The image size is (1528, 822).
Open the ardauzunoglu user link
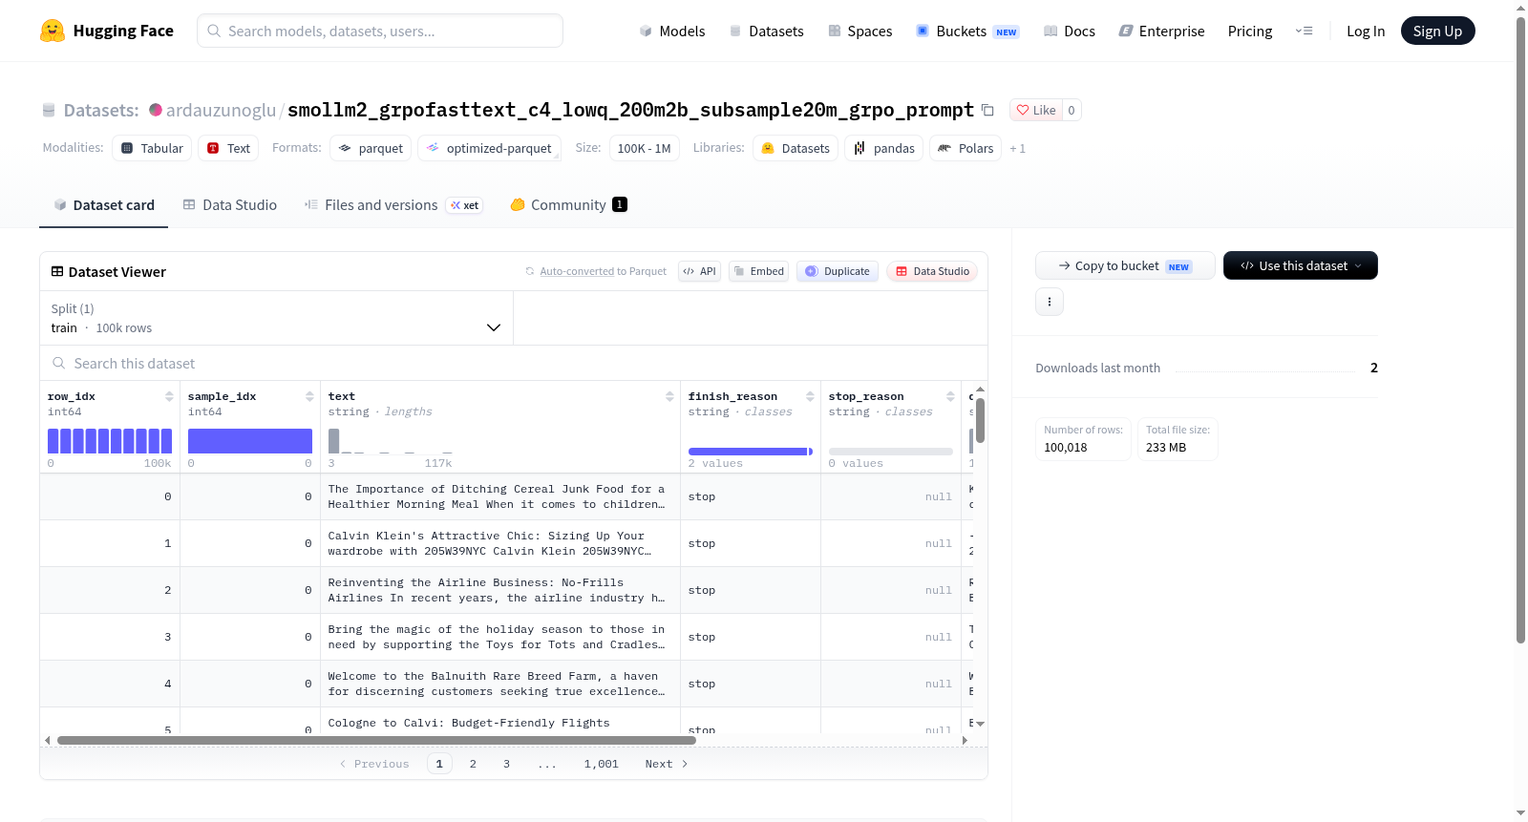(x=221, y=110)
